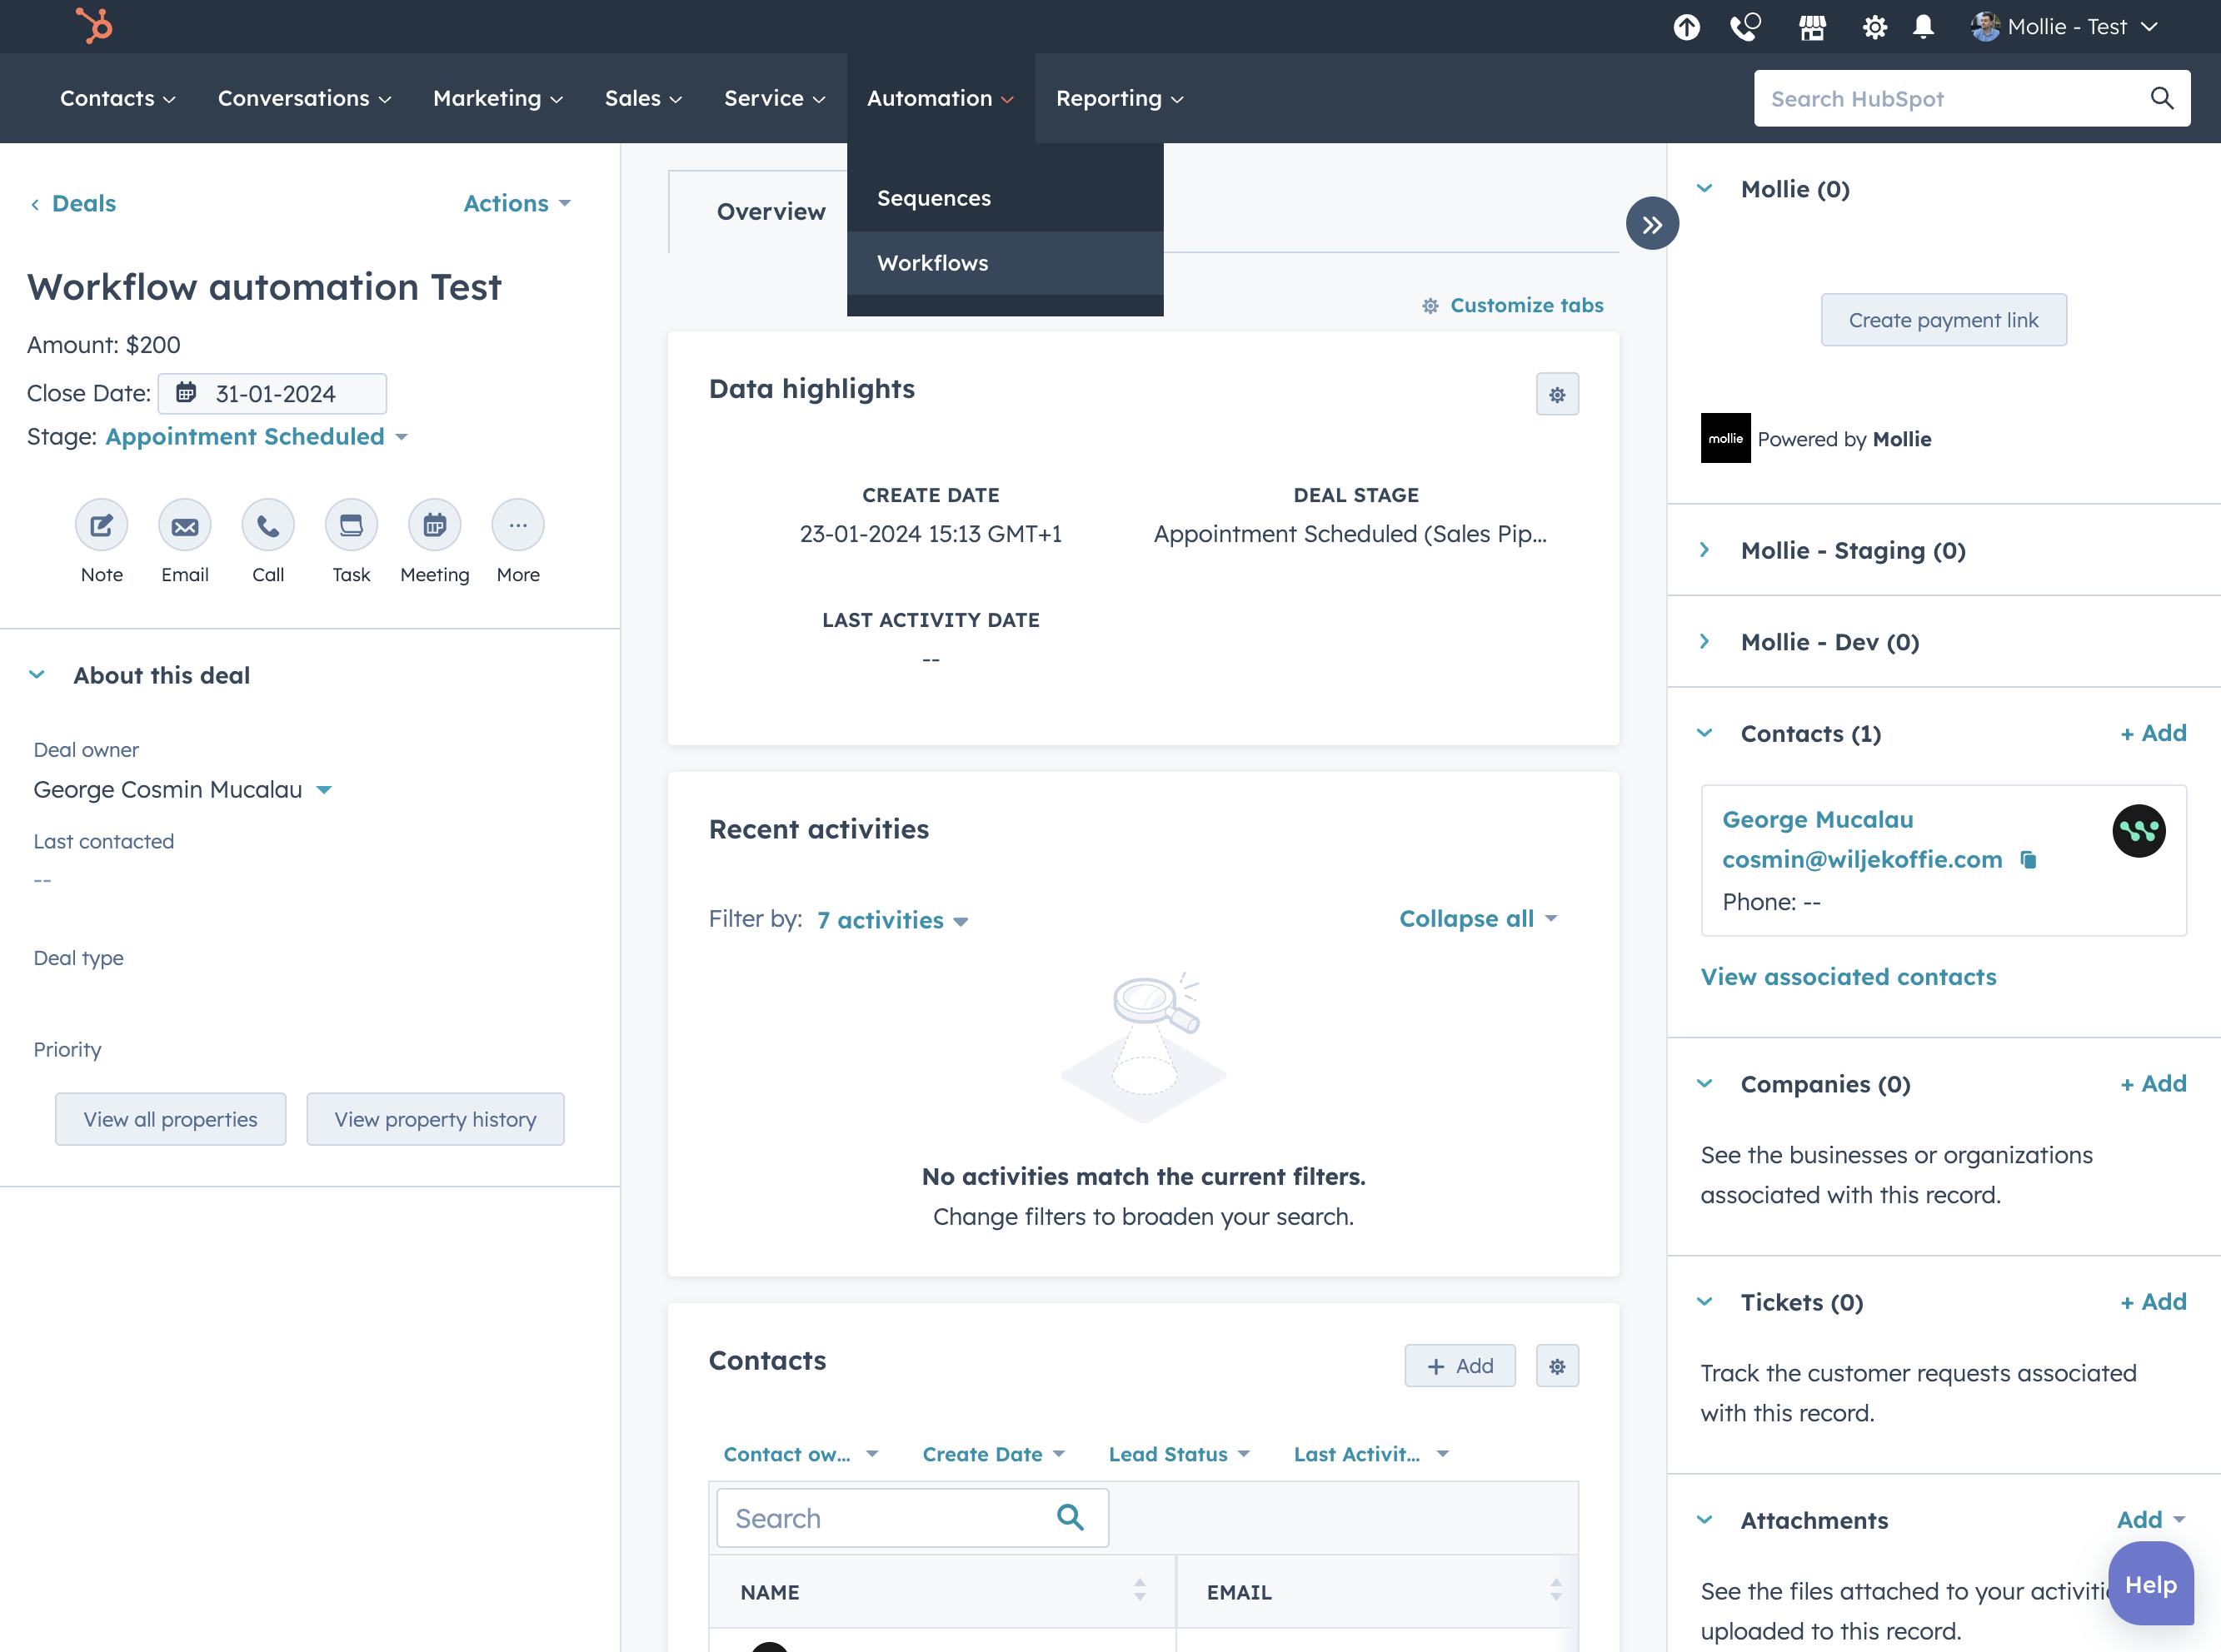Open Data highlights gear settings

pyautogui.click(x=1558, y=394)
